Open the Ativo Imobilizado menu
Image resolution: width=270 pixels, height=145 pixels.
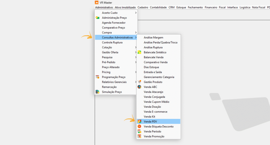pos(125,7)
